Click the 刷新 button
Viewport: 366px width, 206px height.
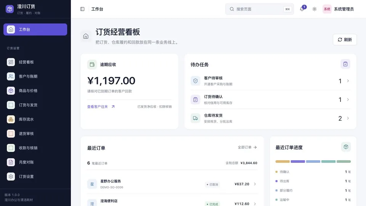pos(345,40)
